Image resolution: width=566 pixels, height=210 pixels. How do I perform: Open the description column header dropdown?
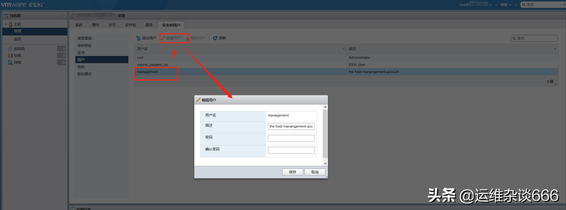coord(555,49)
